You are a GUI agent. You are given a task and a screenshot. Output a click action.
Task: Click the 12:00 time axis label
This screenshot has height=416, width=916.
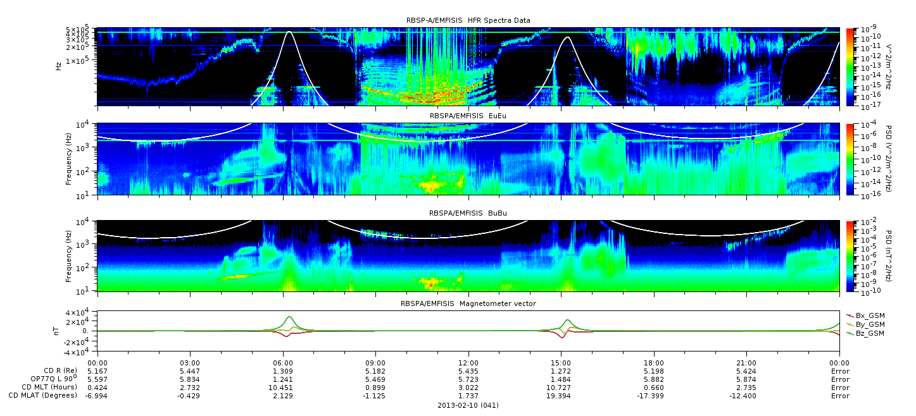coord(468,363)
